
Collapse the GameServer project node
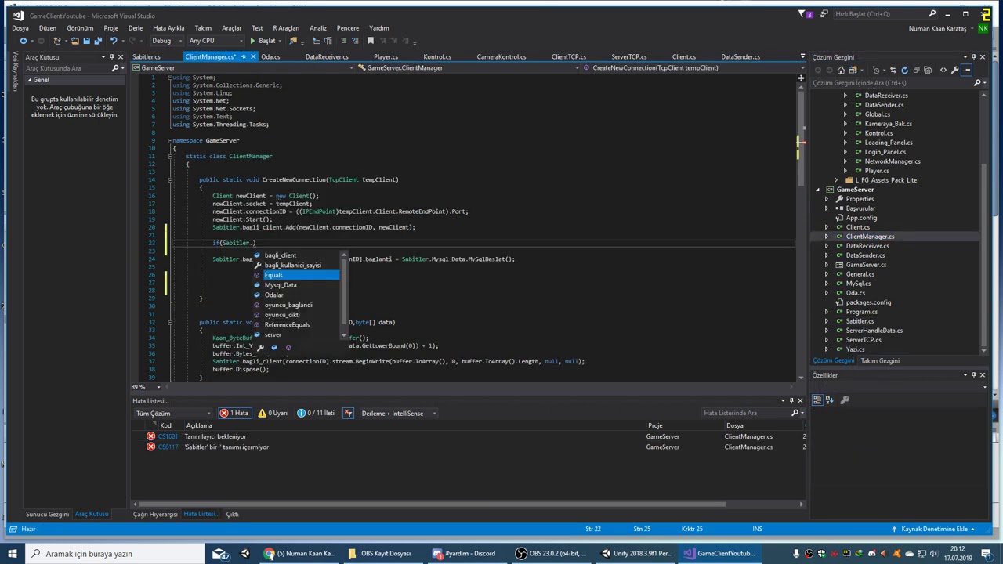[x=818, y=190]
